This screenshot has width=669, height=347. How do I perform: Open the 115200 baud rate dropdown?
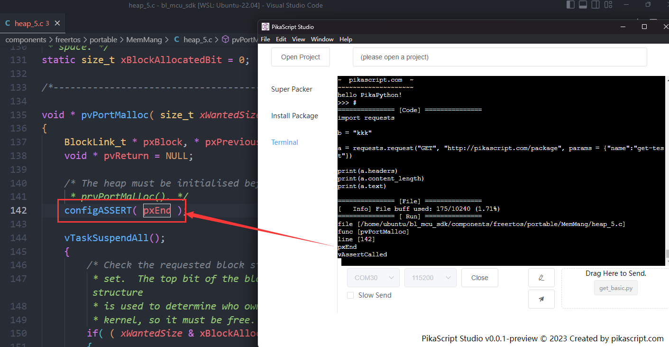click(x=430, y=277)
